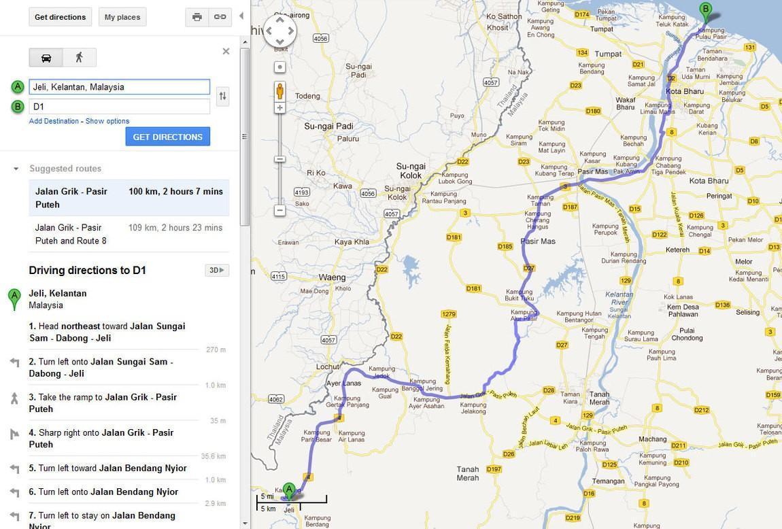Image resolution: width=782 pixels, height=529 pixels.
Task: Click step 4 Sharp right direction
Action: (101, 439)
